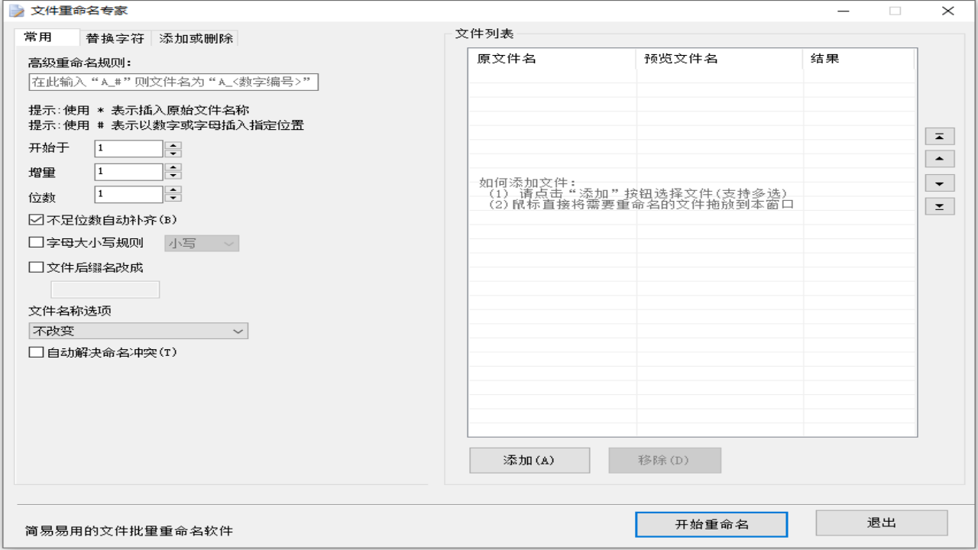Image resolution: width=978 pixels, height=550 pixels.
Task: Toggle 自动解决命名冲突 checkbox
Action: click(36, 352)
